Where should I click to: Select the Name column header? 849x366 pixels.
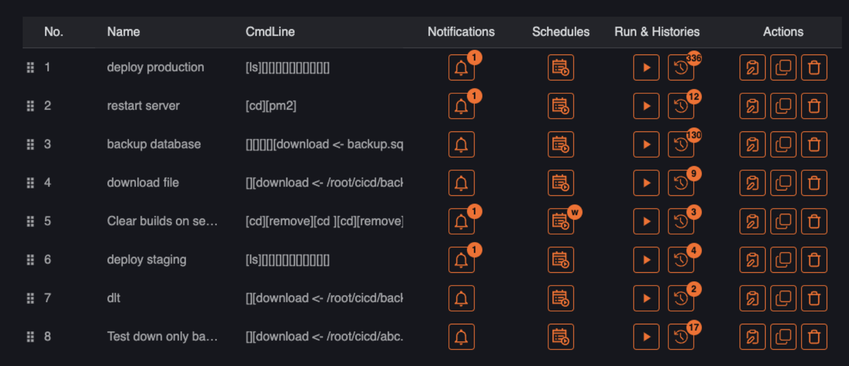pos(123,32)
